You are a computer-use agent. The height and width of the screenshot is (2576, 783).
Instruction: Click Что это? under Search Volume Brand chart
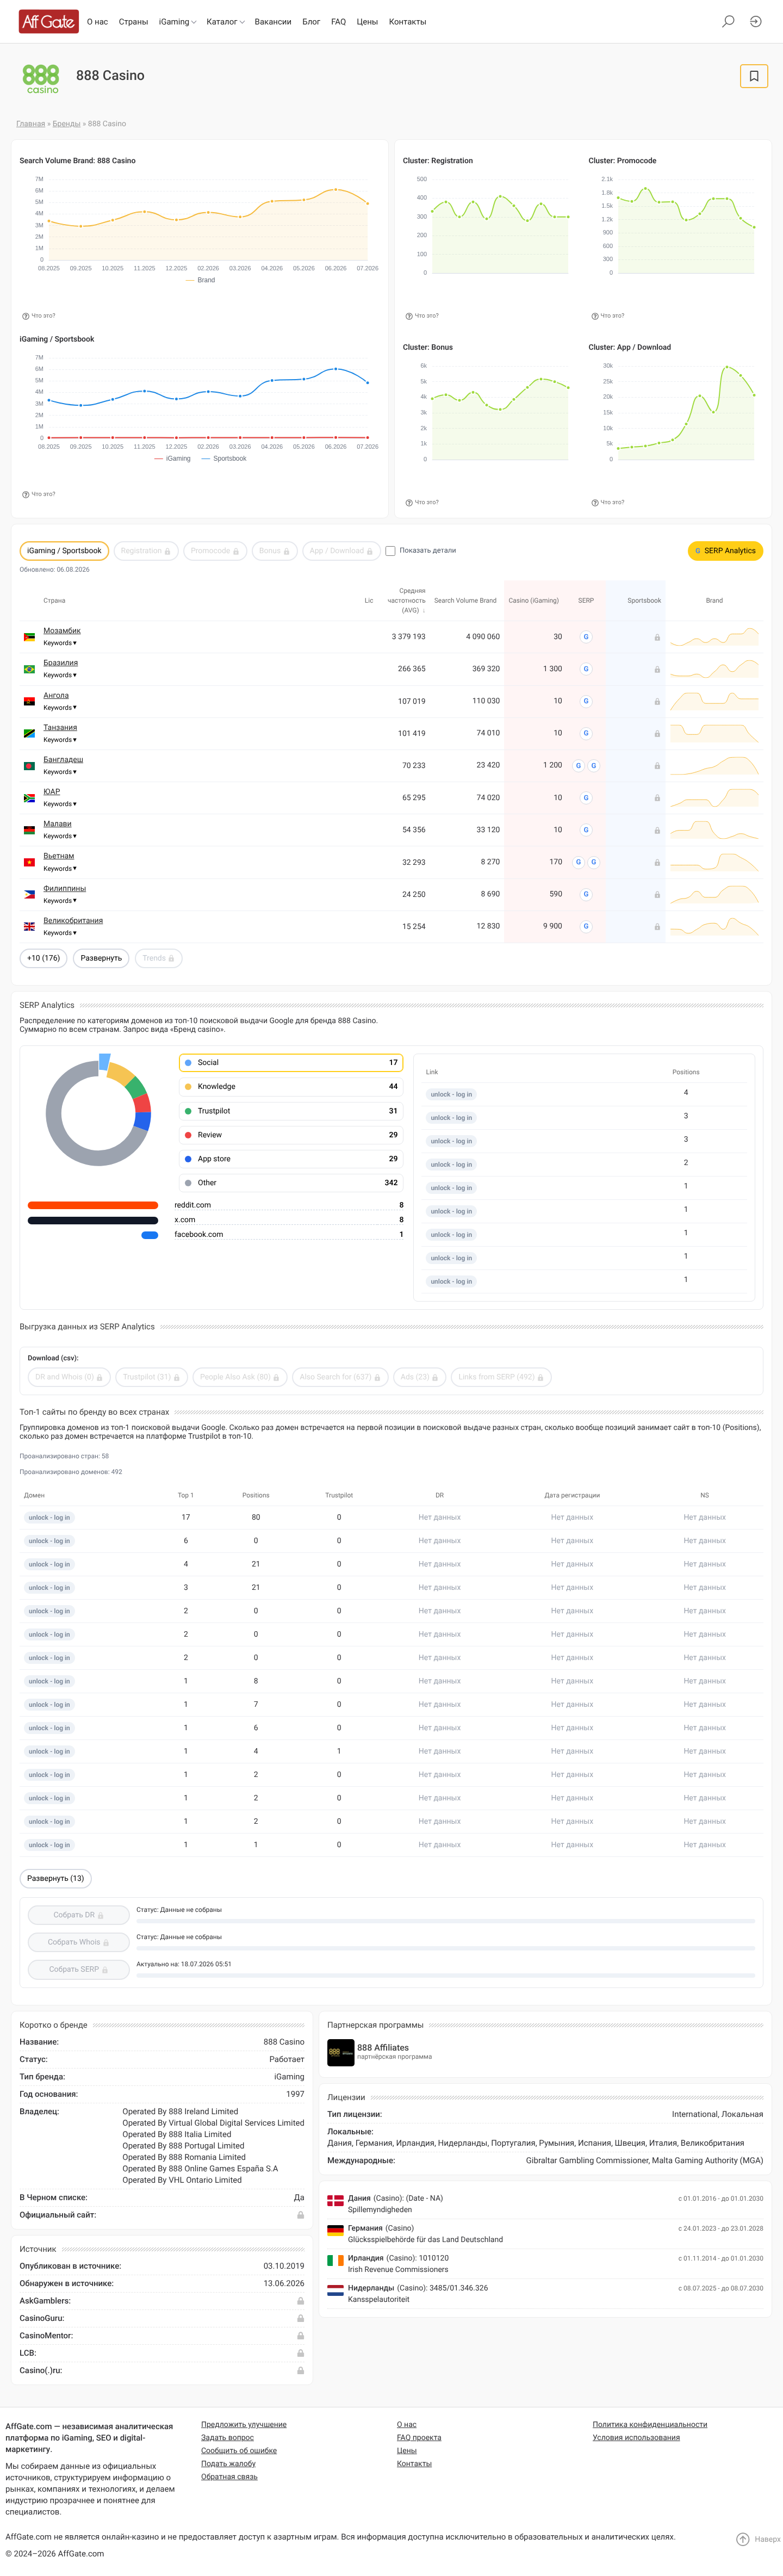(x=39, y=316)
